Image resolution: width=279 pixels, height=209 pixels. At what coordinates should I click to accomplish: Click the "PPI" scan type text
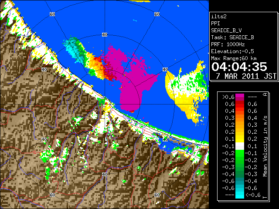pyautogui.click(x=215, y=24)
